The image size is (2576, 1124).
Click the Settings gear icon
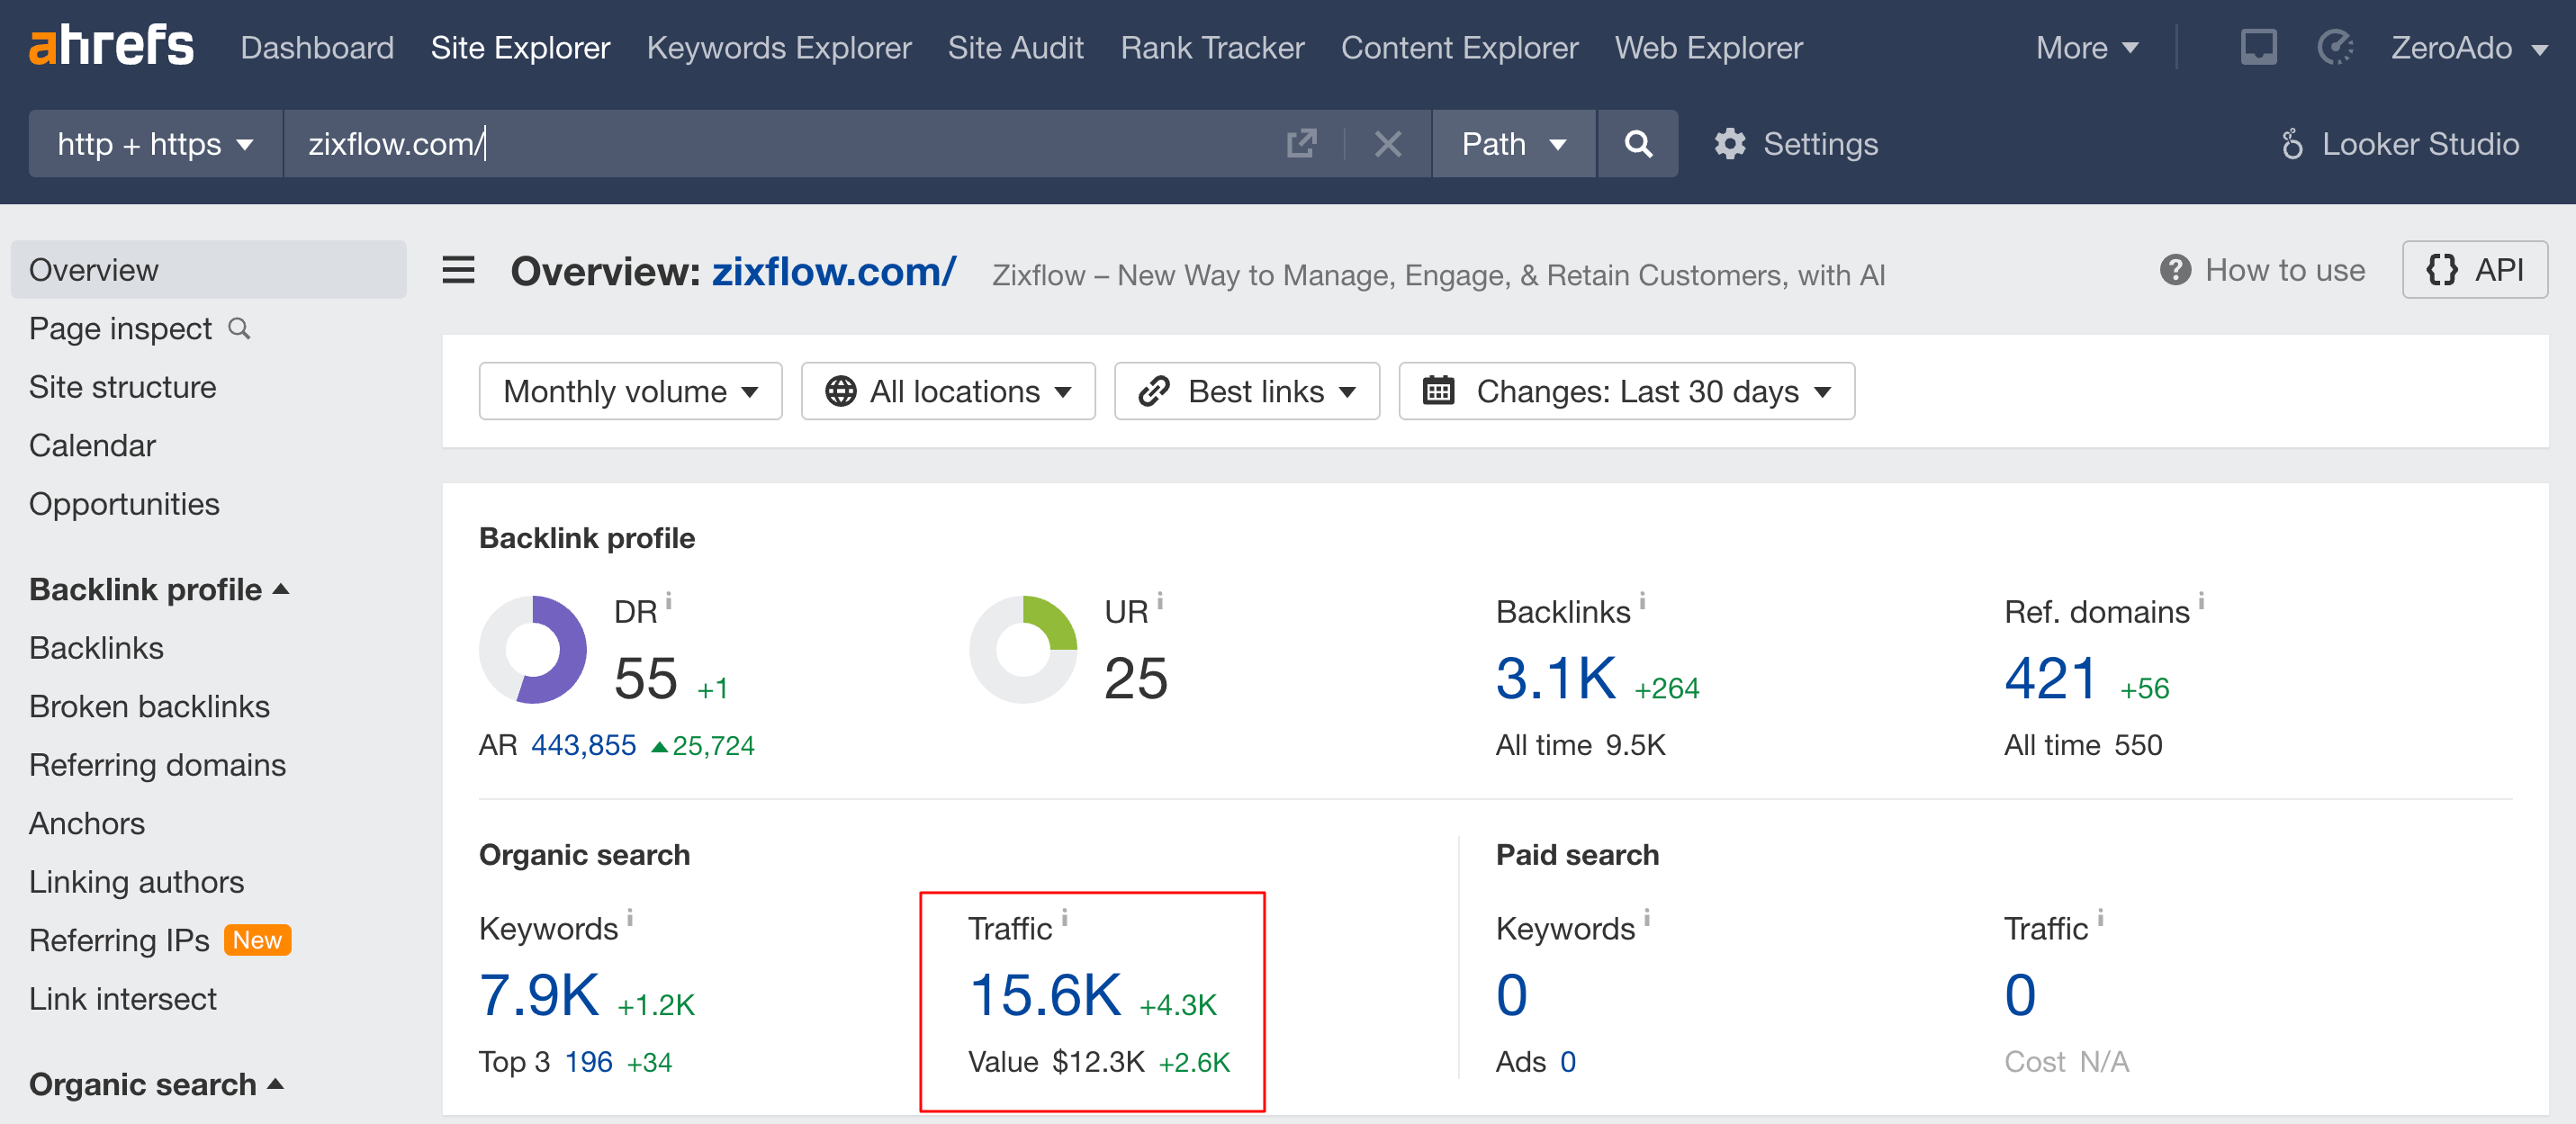tap(1730, 144)
